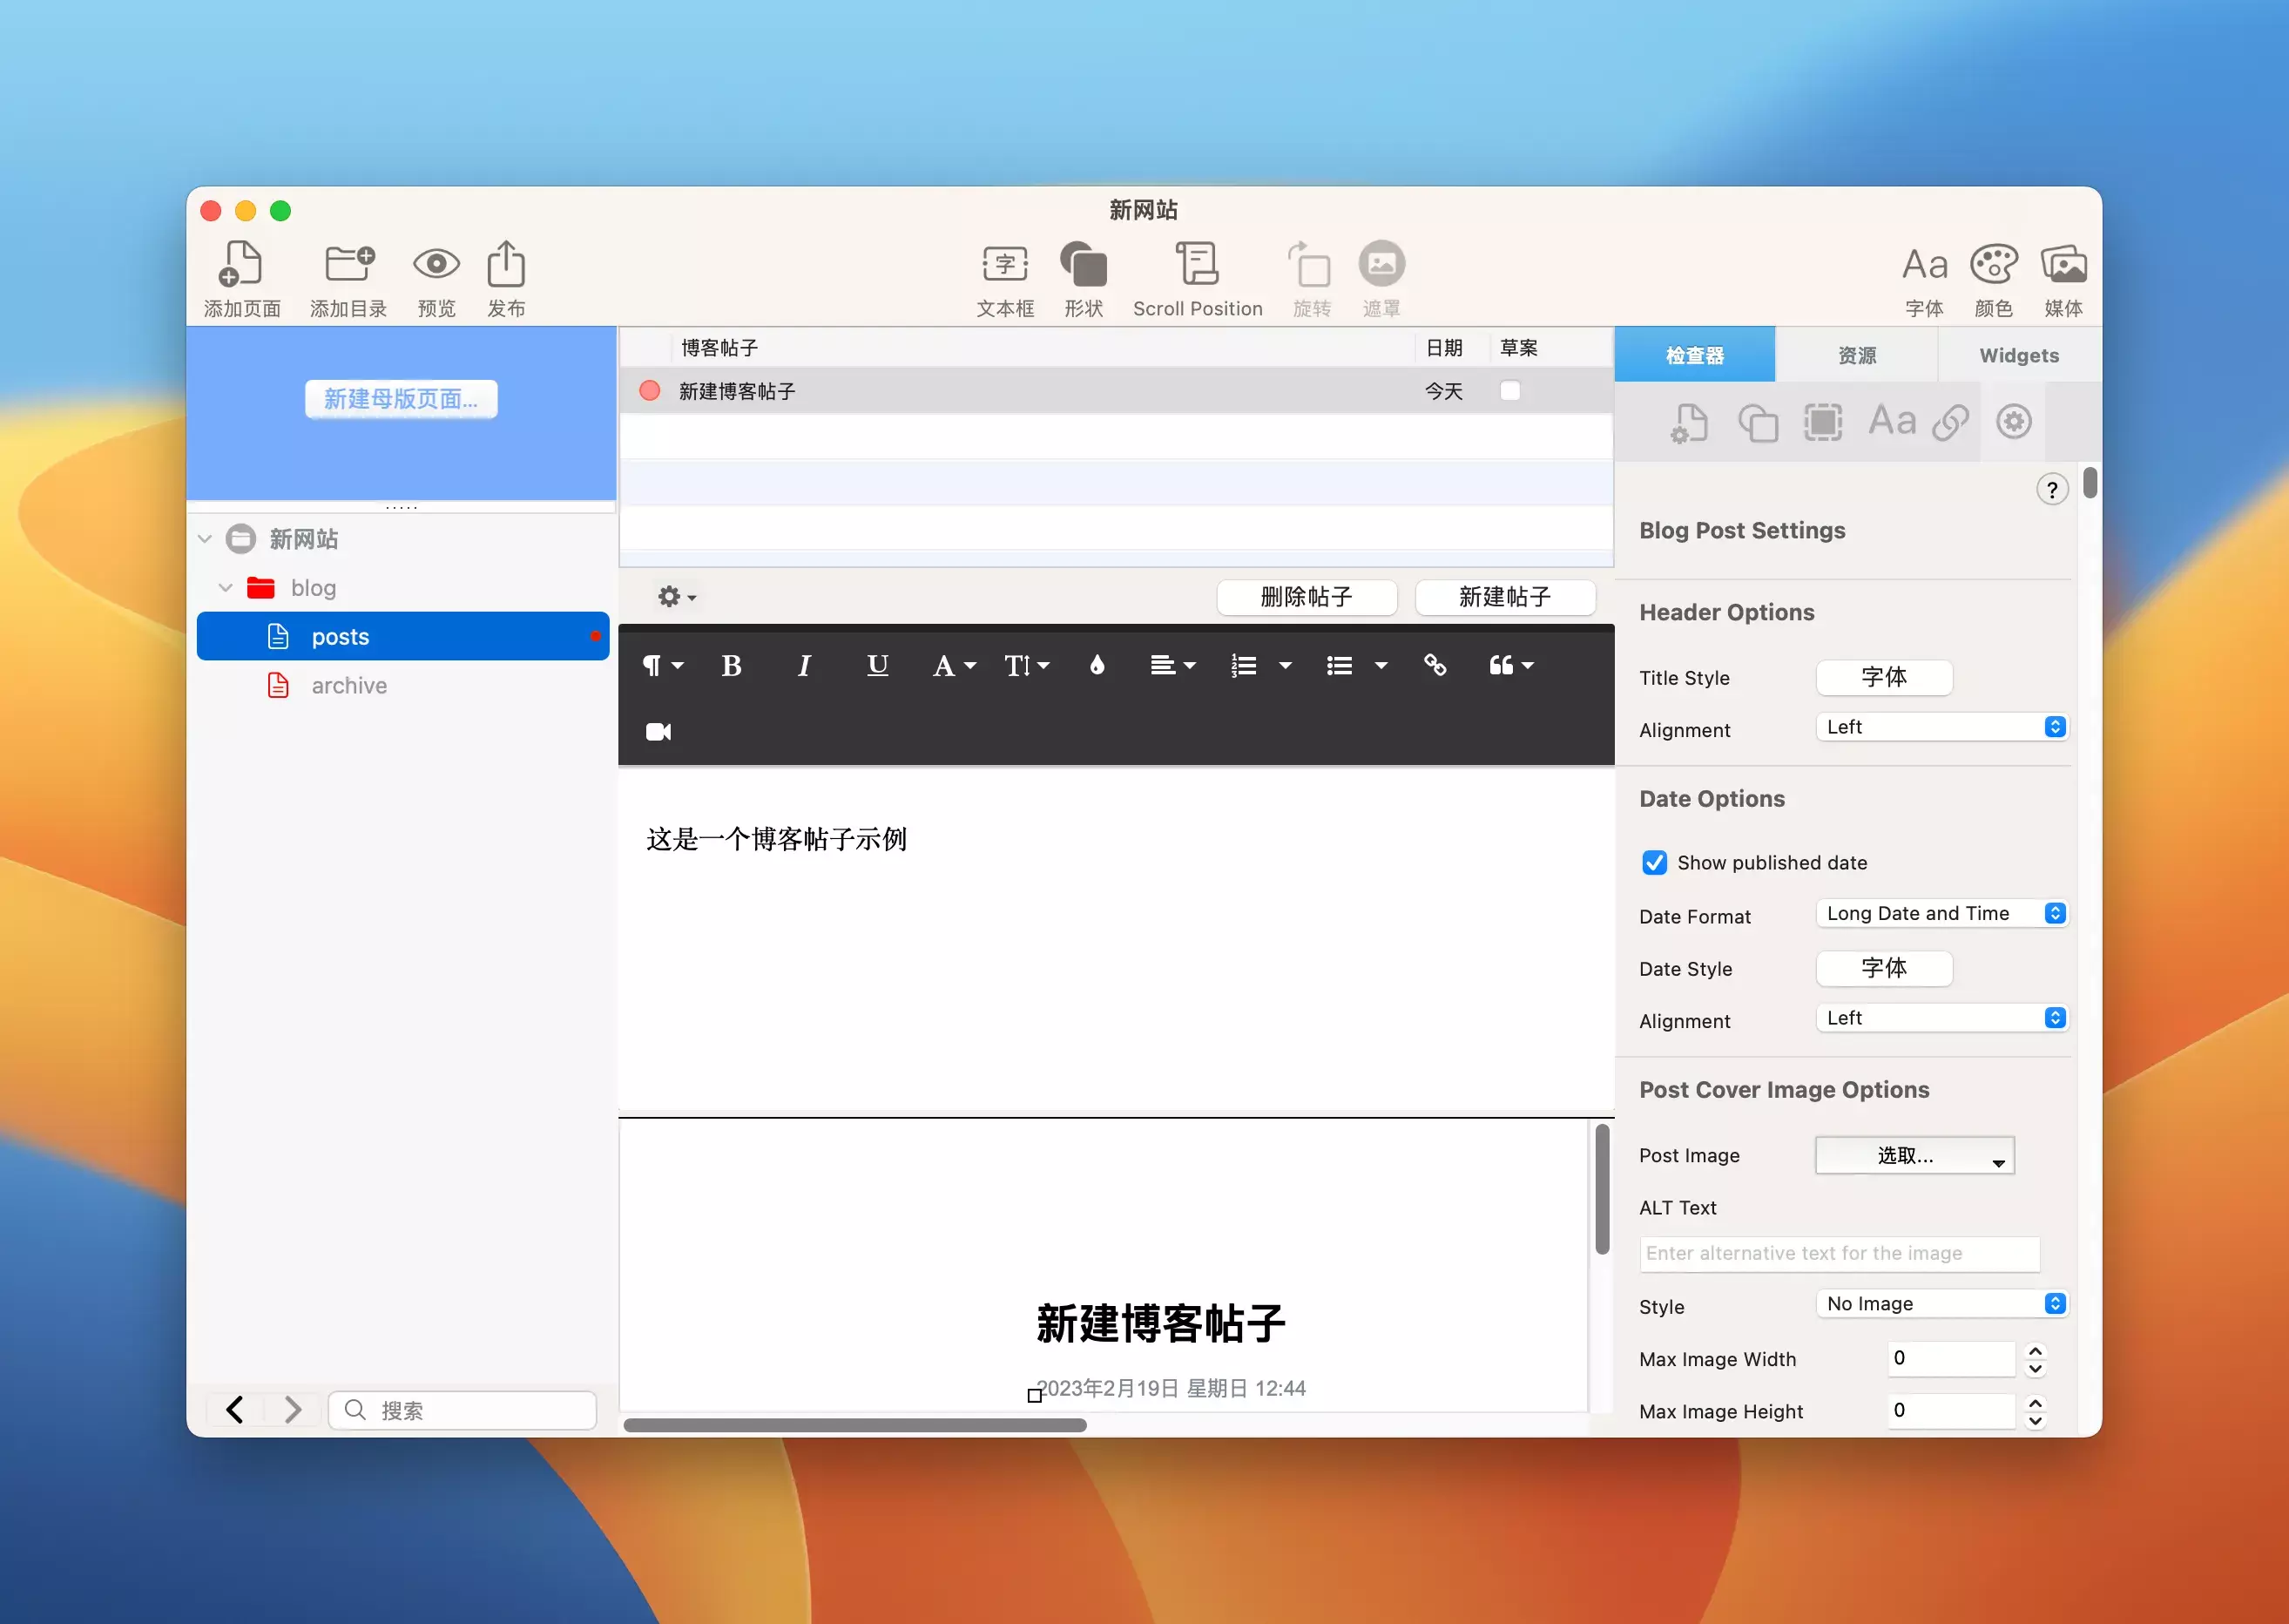This screenshot has height=1624, width=2289.
Task: Click the Scroll Position toolbar icon
Action: pos(1197,265)
